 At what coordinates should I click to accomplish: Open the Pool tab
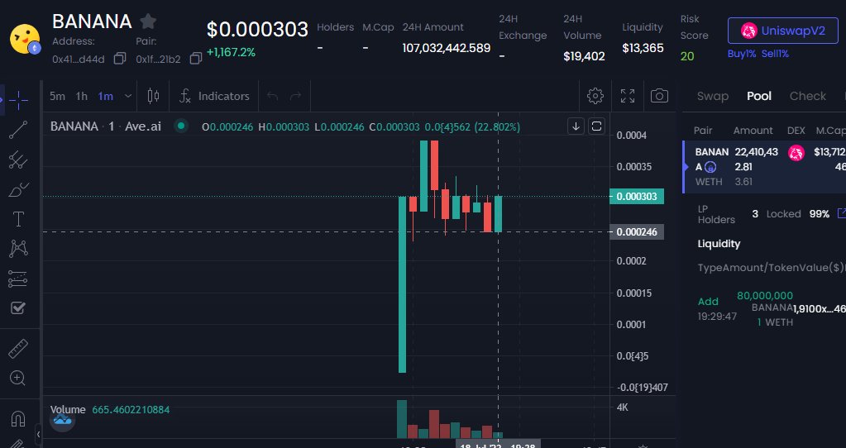click(x=758, y=96)
